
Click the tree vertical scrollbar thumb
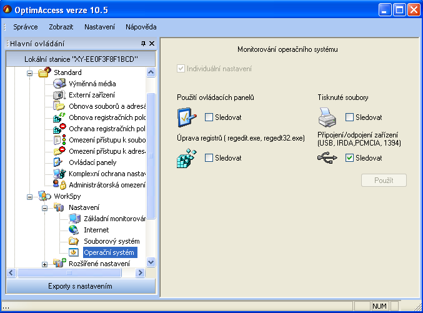(151, 156)
